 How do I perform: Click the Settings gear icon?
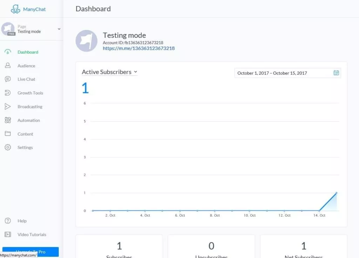[x=8, y=148]
